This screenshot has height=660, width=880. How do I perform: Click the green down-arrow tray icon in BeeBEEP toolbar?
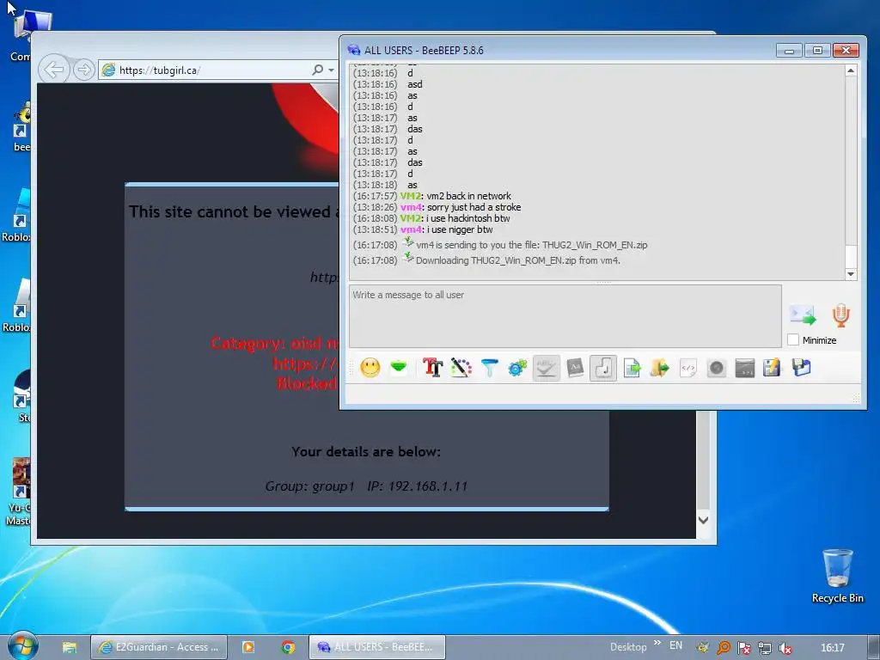pyautogui.click(x=399, y=368)
